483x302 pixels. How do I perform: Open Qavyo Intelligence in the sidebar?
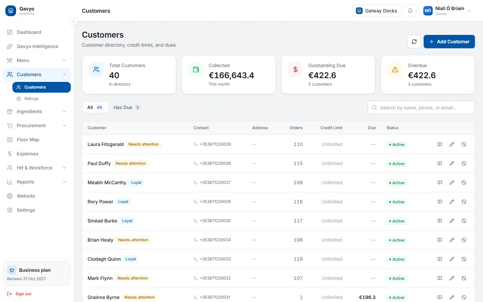(37, 46)
